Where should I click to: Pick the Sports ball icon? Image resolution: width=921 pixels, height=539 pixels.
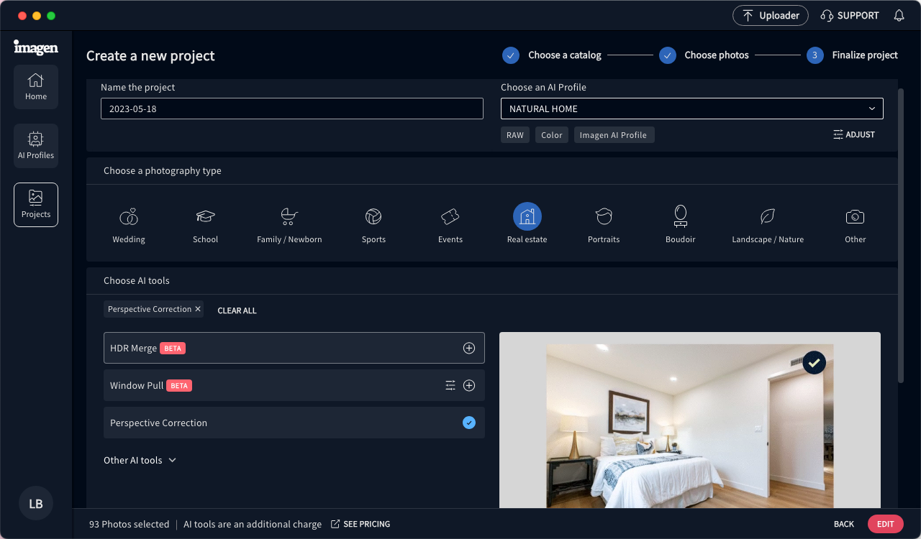(x=373, y=216)
